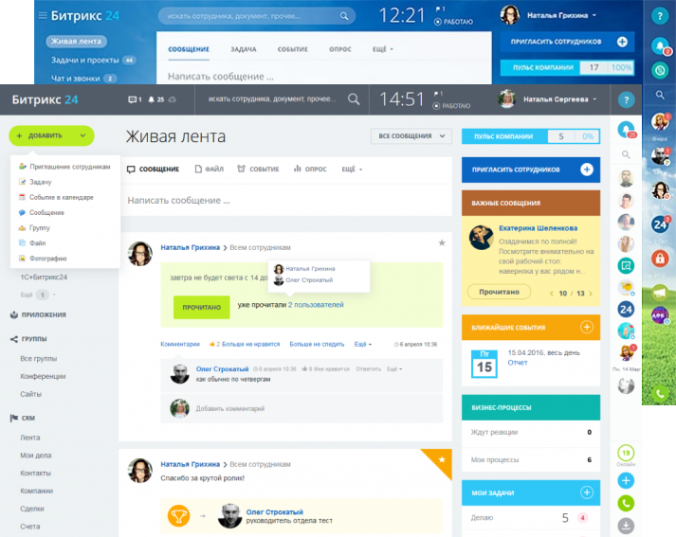Expand the Ещё dropdown in post type tabs
The width and height of the screenshot is (676, 537).
pyautogui.click(x=354, y=169)
